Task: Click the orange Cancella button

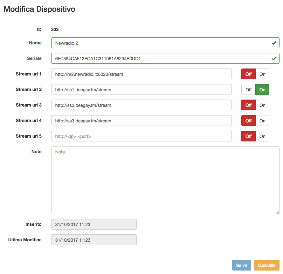Action: [x=266, y=265]
